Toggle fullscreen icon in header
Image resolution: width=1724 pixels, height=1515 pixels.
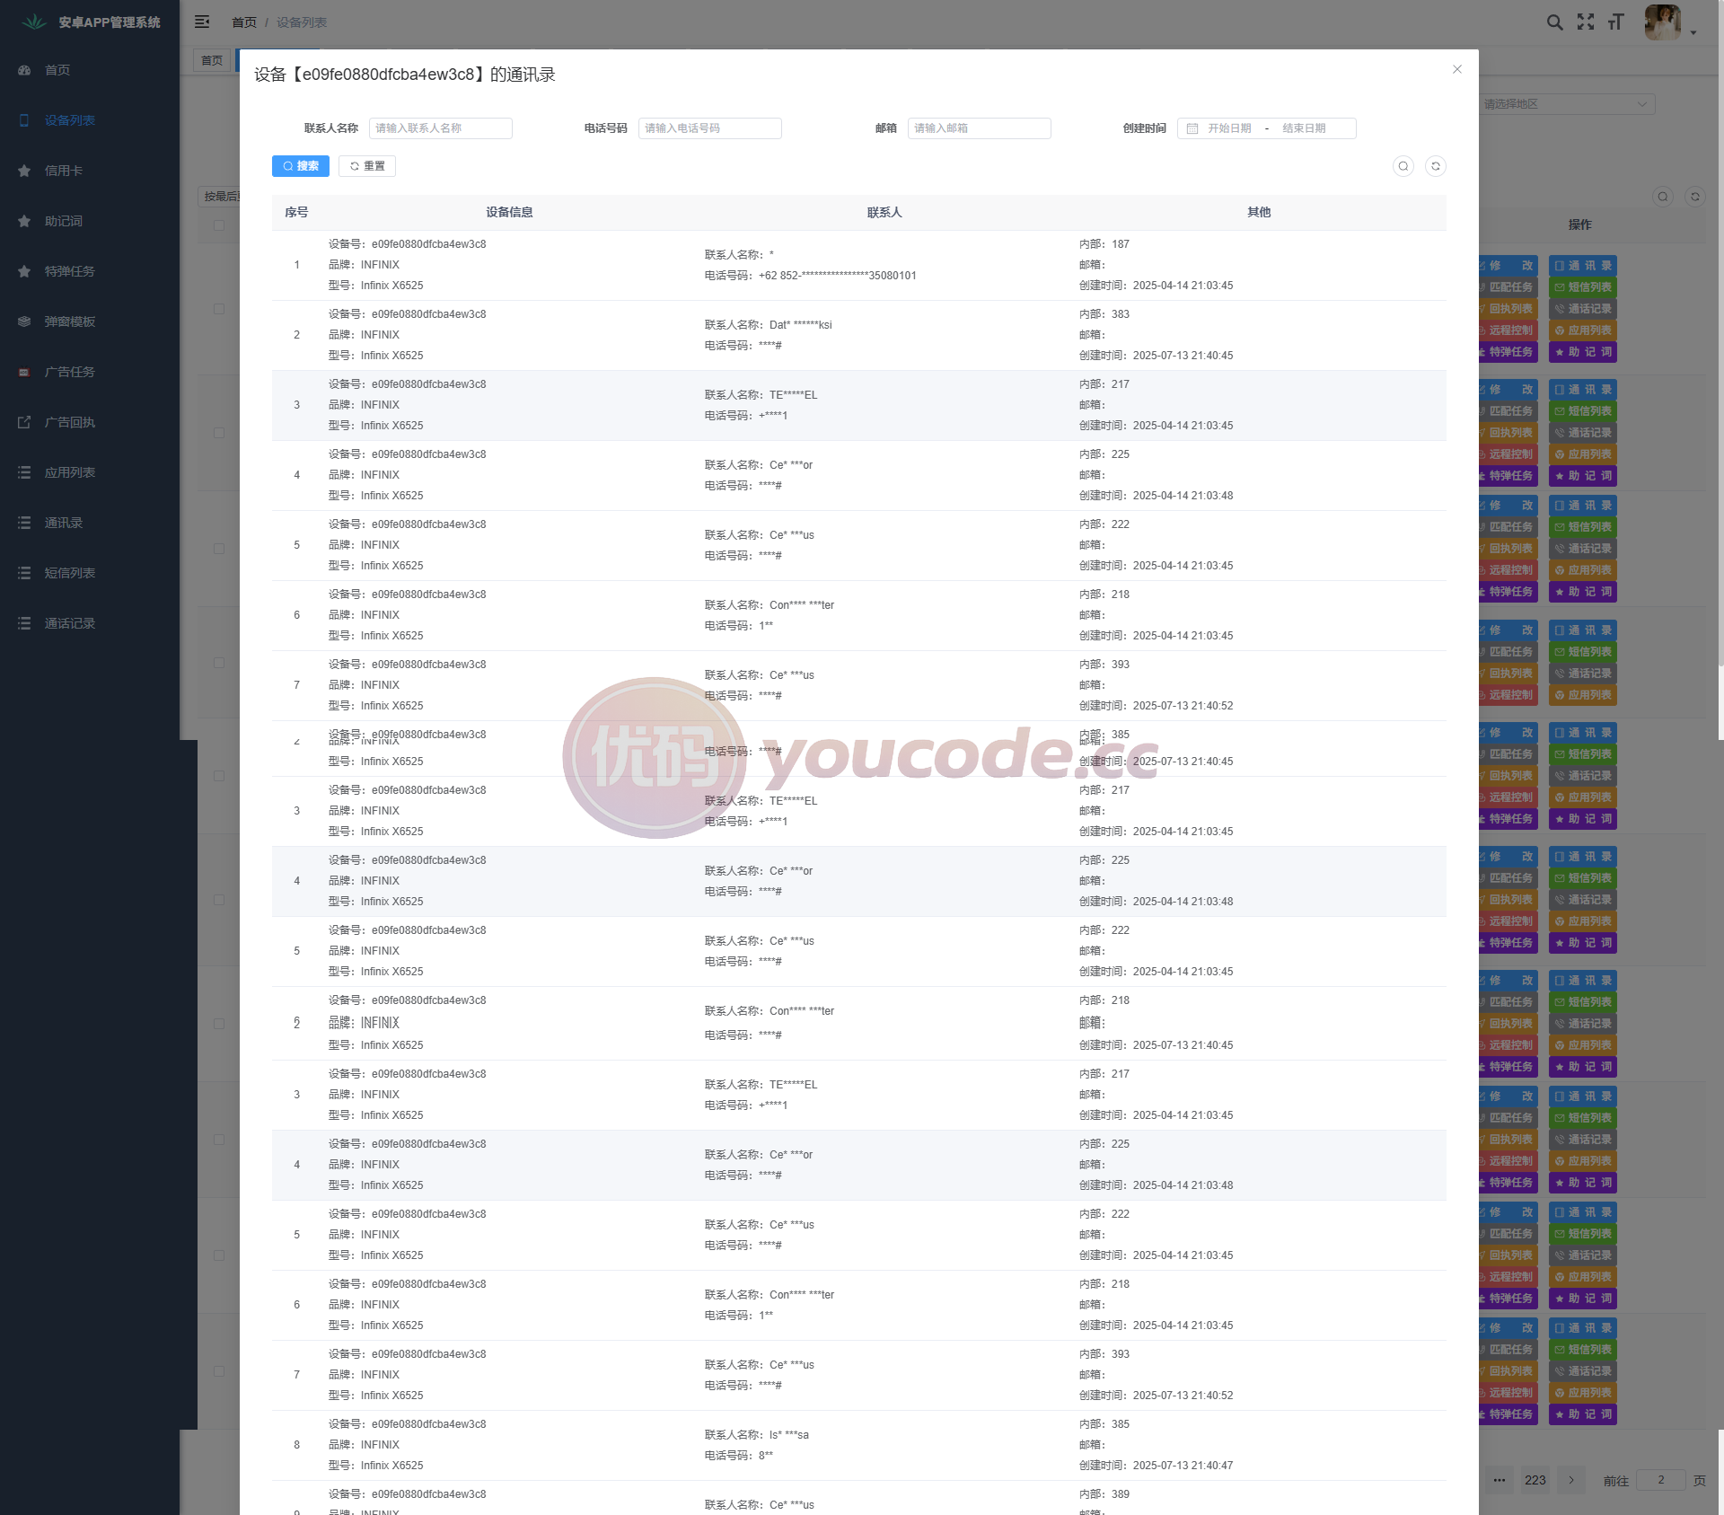pyautogui.click(x=1586, y=22)
